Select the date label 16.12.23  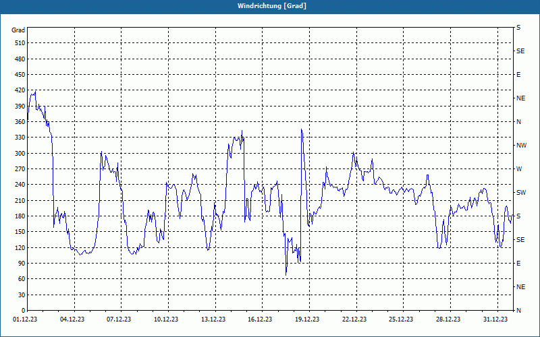[260, 319]
